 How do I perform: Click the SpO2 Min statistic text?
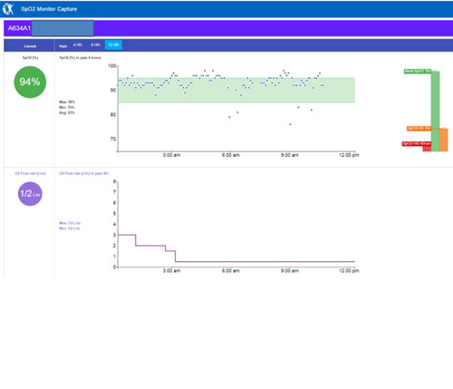point(67,107)
